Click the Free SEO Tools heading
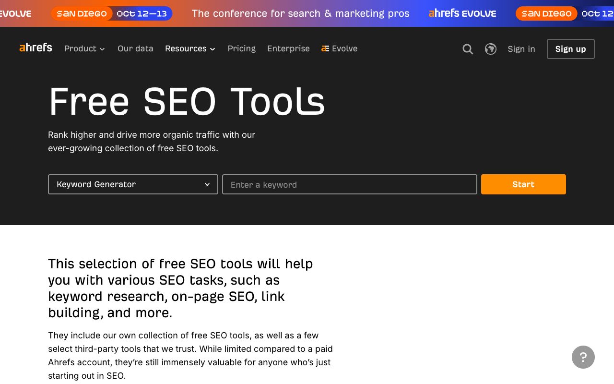Screen dimensions: 614x384 coord(187,101)
